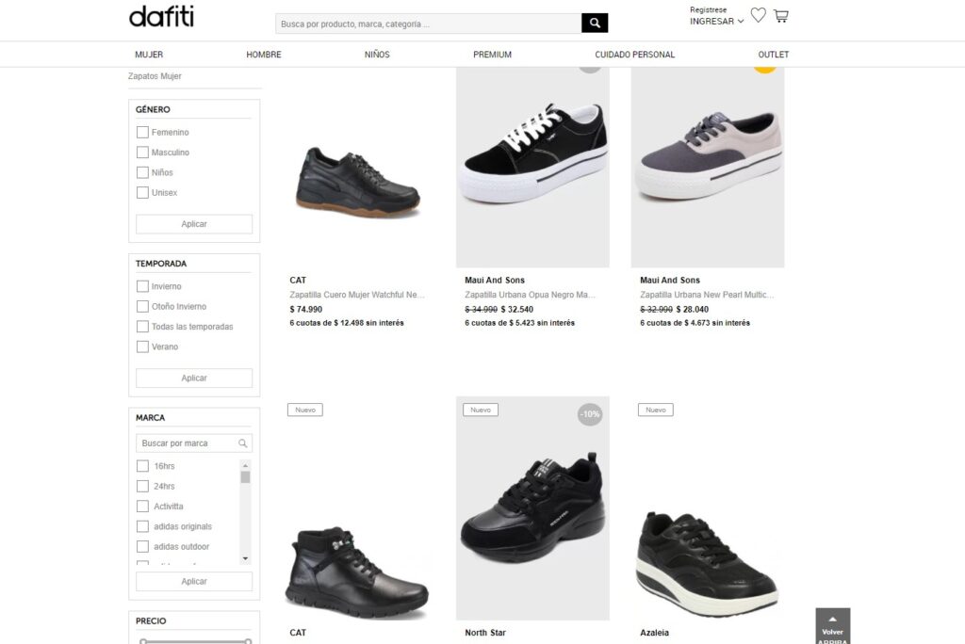The width and height of the screenshot is (965, 644).
Task: Open the NIÑOS menu
Action: click(377, 55)
